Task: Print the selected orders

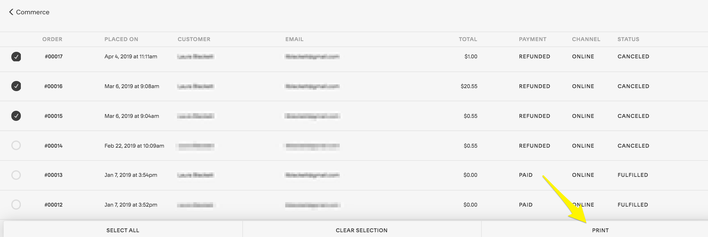Action: (x=600, y=230)
